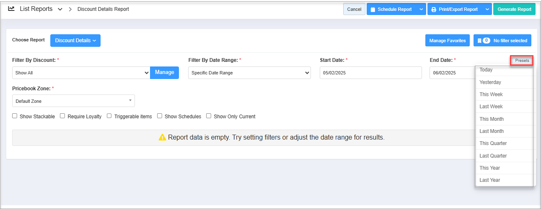
Task: Click the Start Date input field
Action: 370,73
